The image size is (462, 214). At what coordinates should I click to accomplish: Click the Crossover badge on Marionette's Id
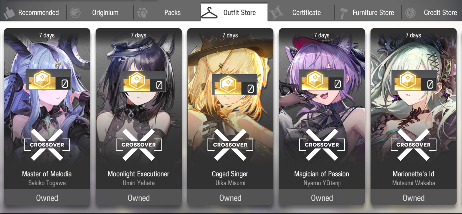pyautogui.click(x=413, y=145)
